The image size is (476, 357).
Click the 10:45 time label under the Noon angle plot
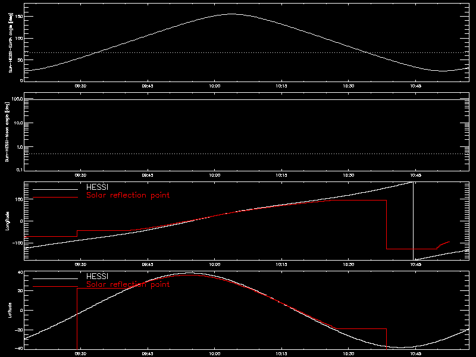point(415,176)
